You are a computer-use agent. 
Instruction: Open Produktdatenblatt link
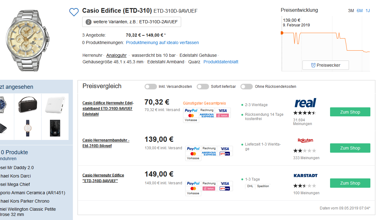click(221, 62)
